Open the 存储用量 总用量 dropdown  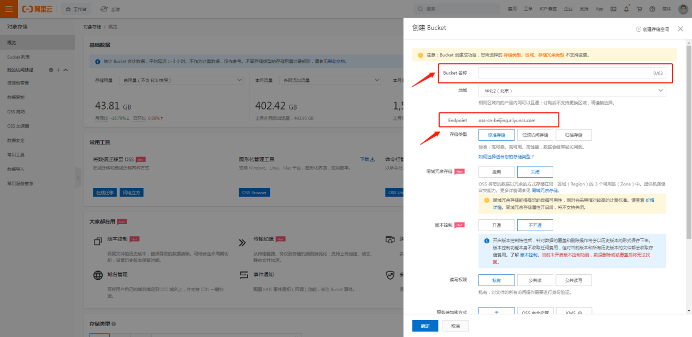[182, 80]
